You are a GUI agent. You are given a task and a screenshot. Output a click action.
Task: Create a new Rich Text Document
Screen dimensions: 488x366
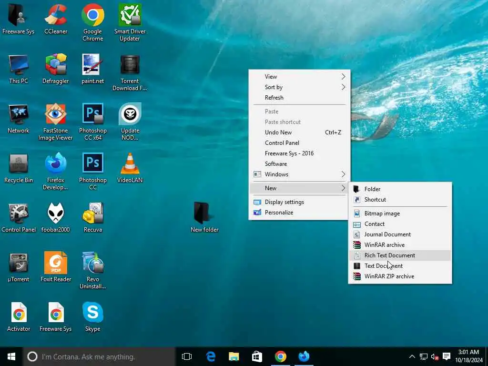click(x=400, y=255)
